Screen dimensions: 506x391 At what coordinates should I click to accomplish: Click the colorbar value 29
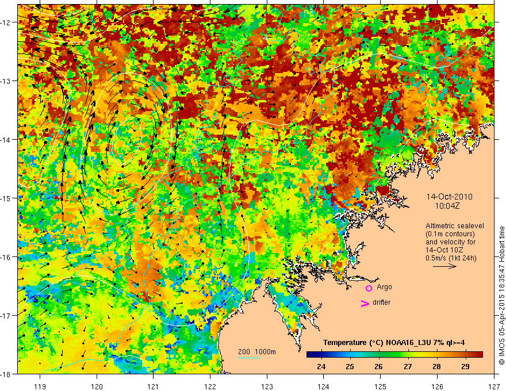click(x=465, y=366)
